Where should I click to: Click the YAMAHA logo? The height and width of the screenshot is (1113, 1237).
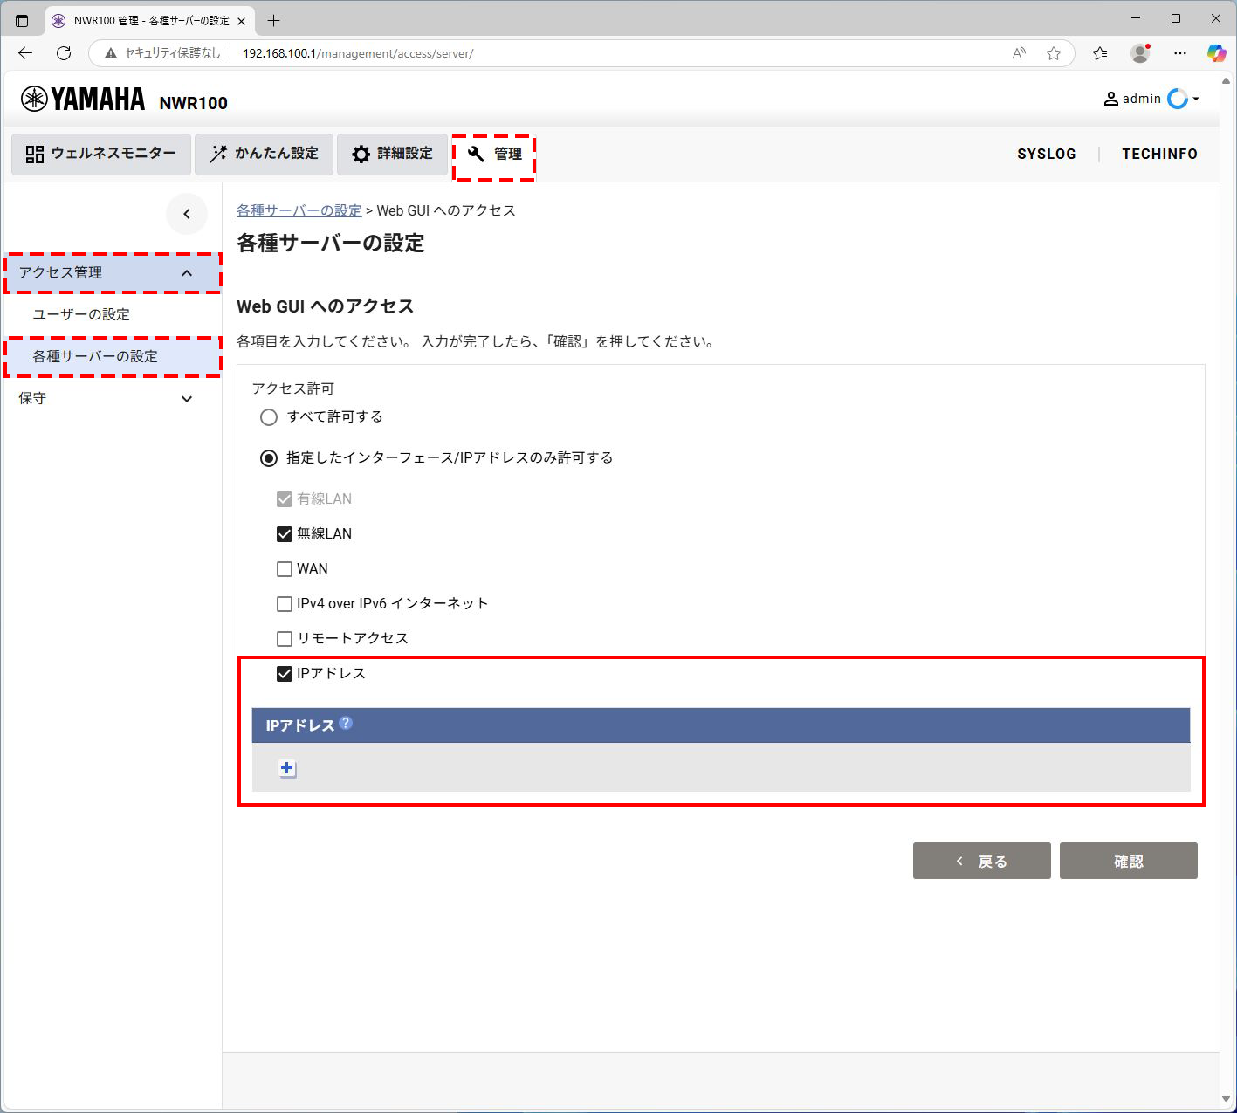pyautogui.click(x=83, y=98)
